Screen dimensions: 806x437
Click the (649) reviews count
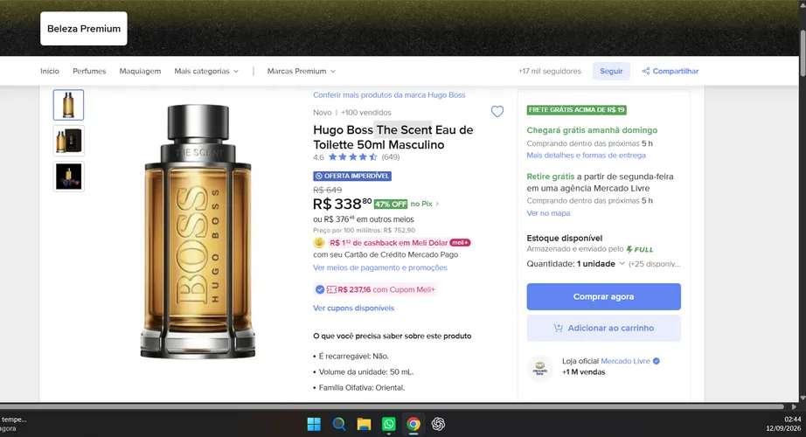391,157
